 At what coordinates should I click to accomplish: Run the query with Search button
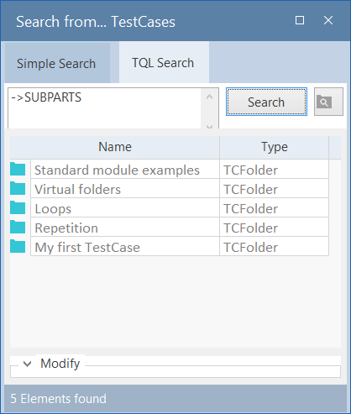[x=266, y=102]
